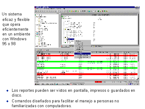The height and width of the screenshot is (109, 145).
Task: Tick the square checkbox beside the second tree node
Action: click(x=62, y=18)
